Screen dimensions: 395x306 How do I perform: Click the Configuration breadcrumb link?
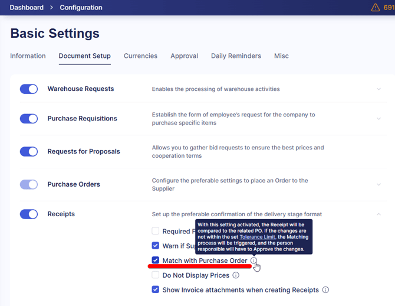[81, 7]
